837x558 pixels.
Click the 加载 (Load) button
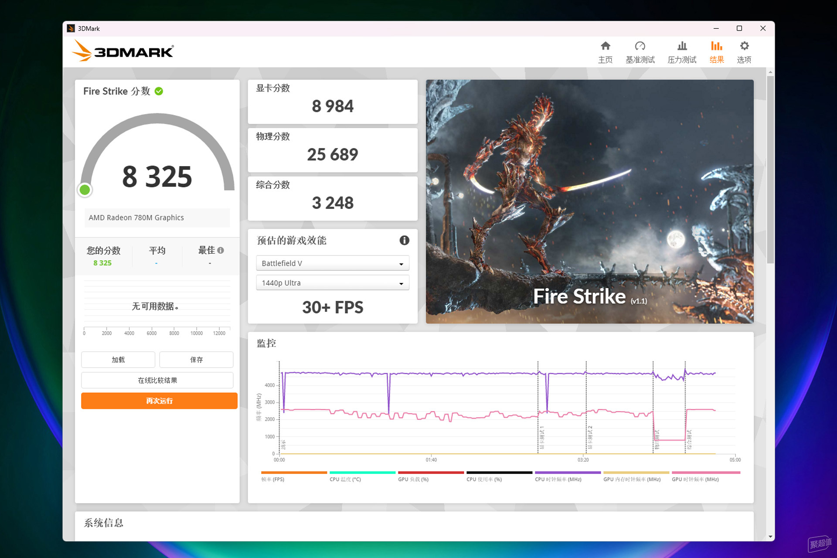(x=118, y=360)
